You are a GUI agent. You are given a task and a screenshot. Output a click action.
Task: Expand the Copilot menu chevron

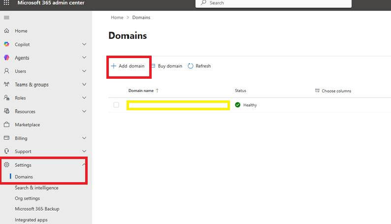click(x=84, y=44)
